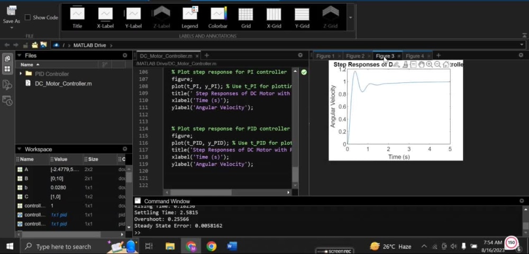The image size is (529, 254).
Task: Open the figure panel actions menu
Action: tap(521, 55)
